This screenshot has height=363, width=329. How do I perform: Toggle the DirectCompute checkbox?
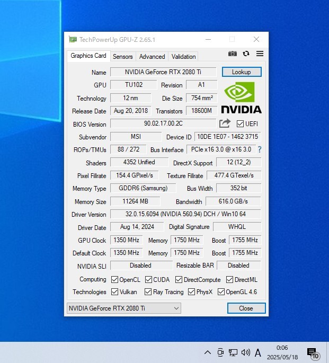[x=179, y=280]
